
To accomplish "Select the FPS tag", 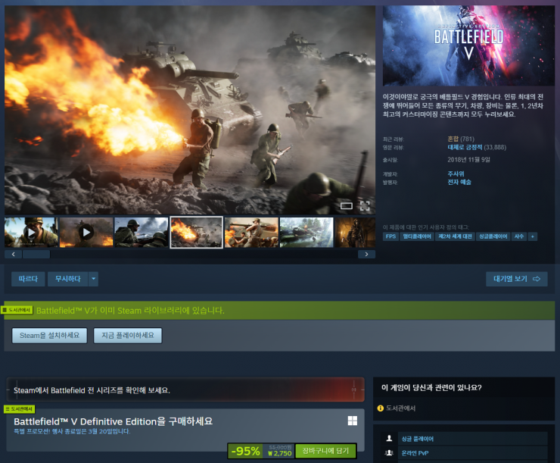I will [x=390, y=236].
